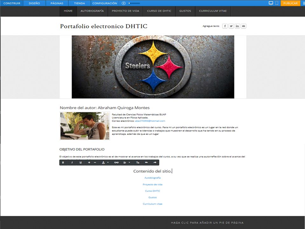Open the text color picker

coord(105,163)
